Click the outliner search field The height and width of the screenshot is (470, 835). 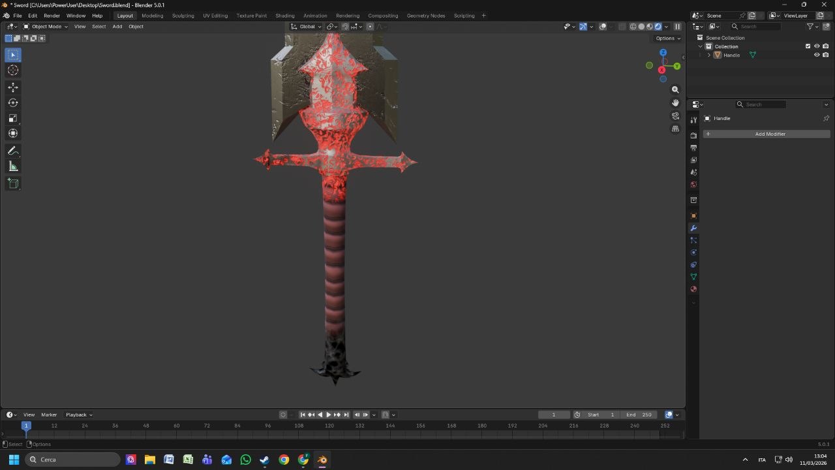tap(757, 27)
